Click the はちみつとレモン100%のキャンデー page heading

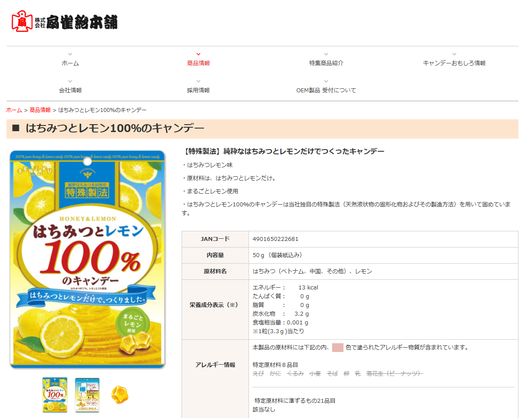115,129
